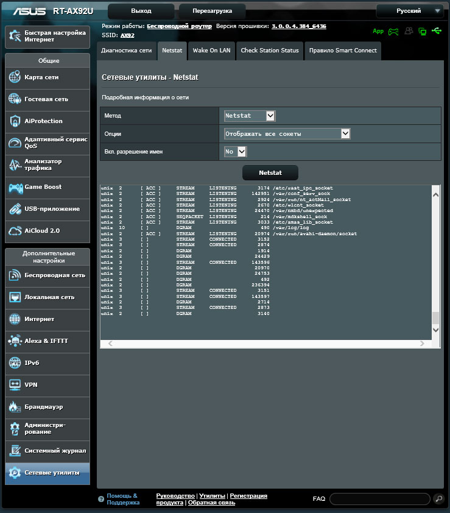Open the Руководство link
The height and width of the screenshot is (513, 450).
coord(175,496)
